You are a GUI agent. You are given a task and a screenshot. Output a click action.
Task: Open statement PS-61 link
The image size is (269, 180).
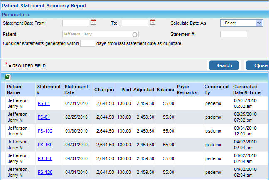tap(44, 104)
